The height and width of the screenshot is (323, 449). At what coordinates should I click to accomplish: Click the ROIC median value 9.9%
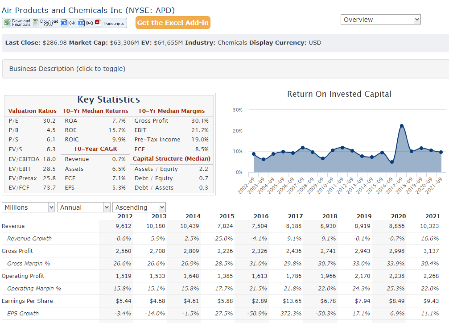pyautogui.click(x=119, y=140)
